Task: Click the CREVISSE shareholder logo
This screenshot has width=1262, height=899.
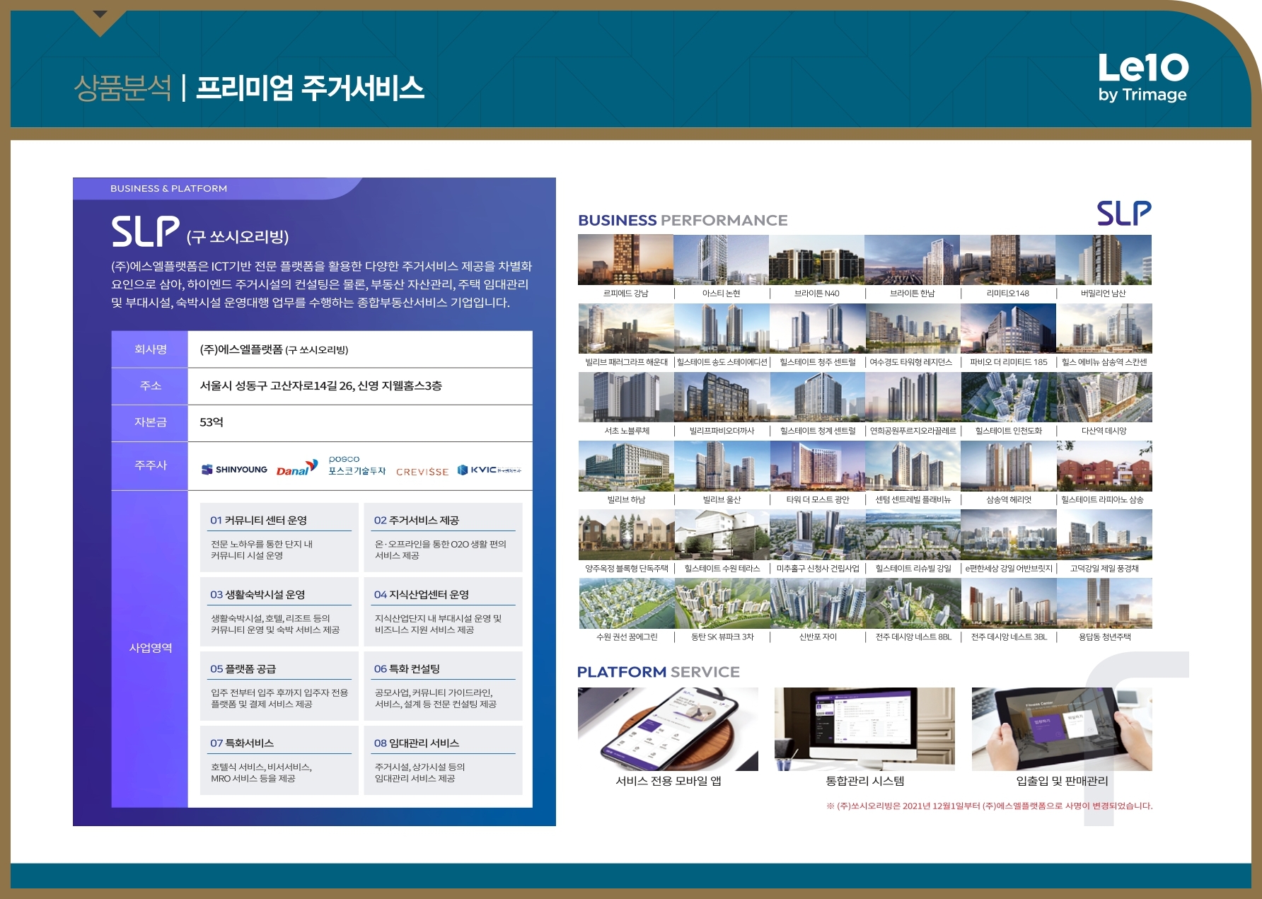Action: pyautogui.click(x=422, y=472)
